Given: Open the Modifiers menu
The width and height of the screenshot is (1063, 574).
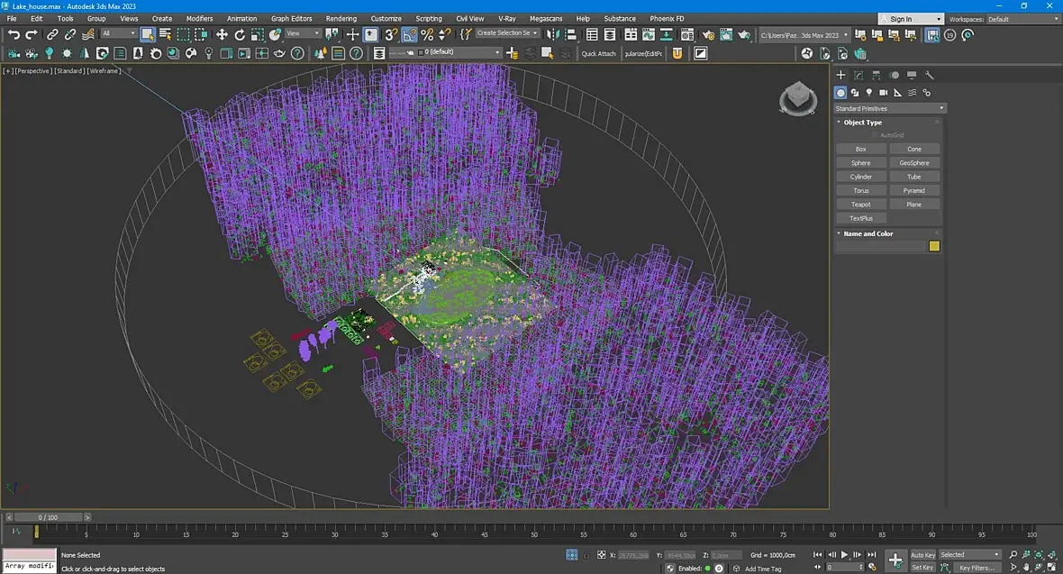Looking at the screenshot, I should 199,18.
